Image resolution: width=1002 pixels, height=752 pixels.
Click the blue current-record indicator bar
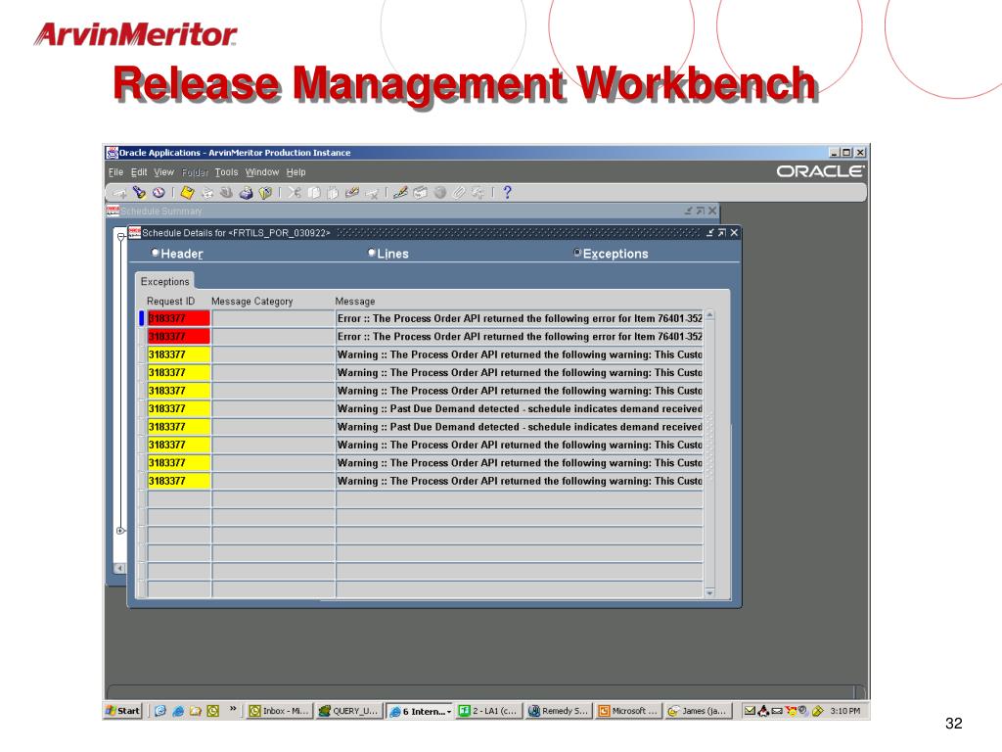[x=141, y=318]
